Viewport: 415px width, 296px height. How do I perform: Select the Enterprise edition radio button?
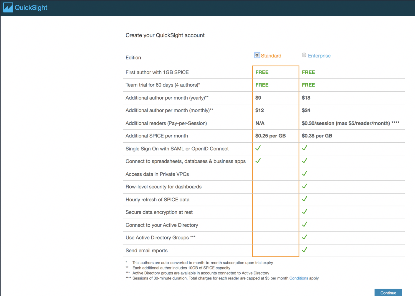coord(304,55)
